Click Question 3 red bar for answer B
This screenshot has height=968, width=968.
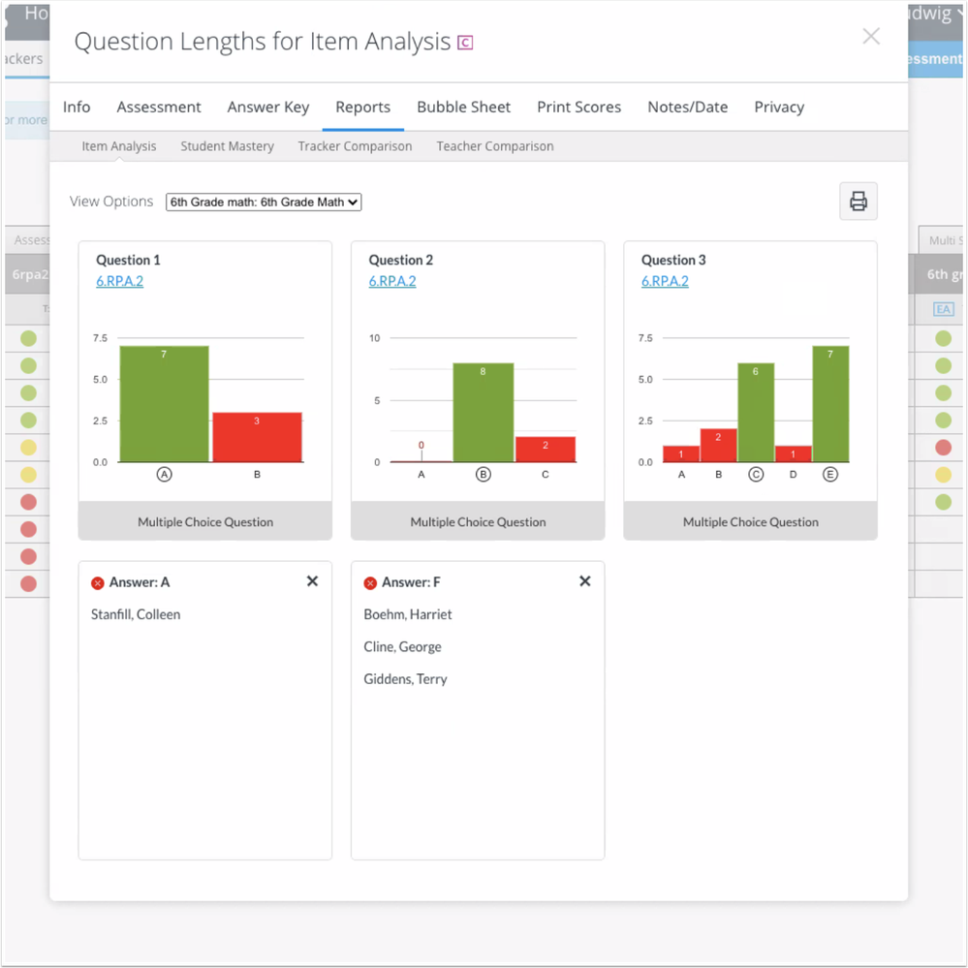719,445
